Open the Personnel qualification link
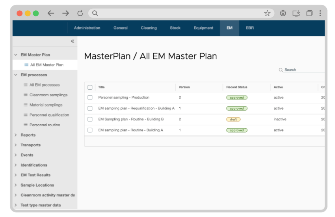Screen dimensions: 335x217 [x=49, y=115]
